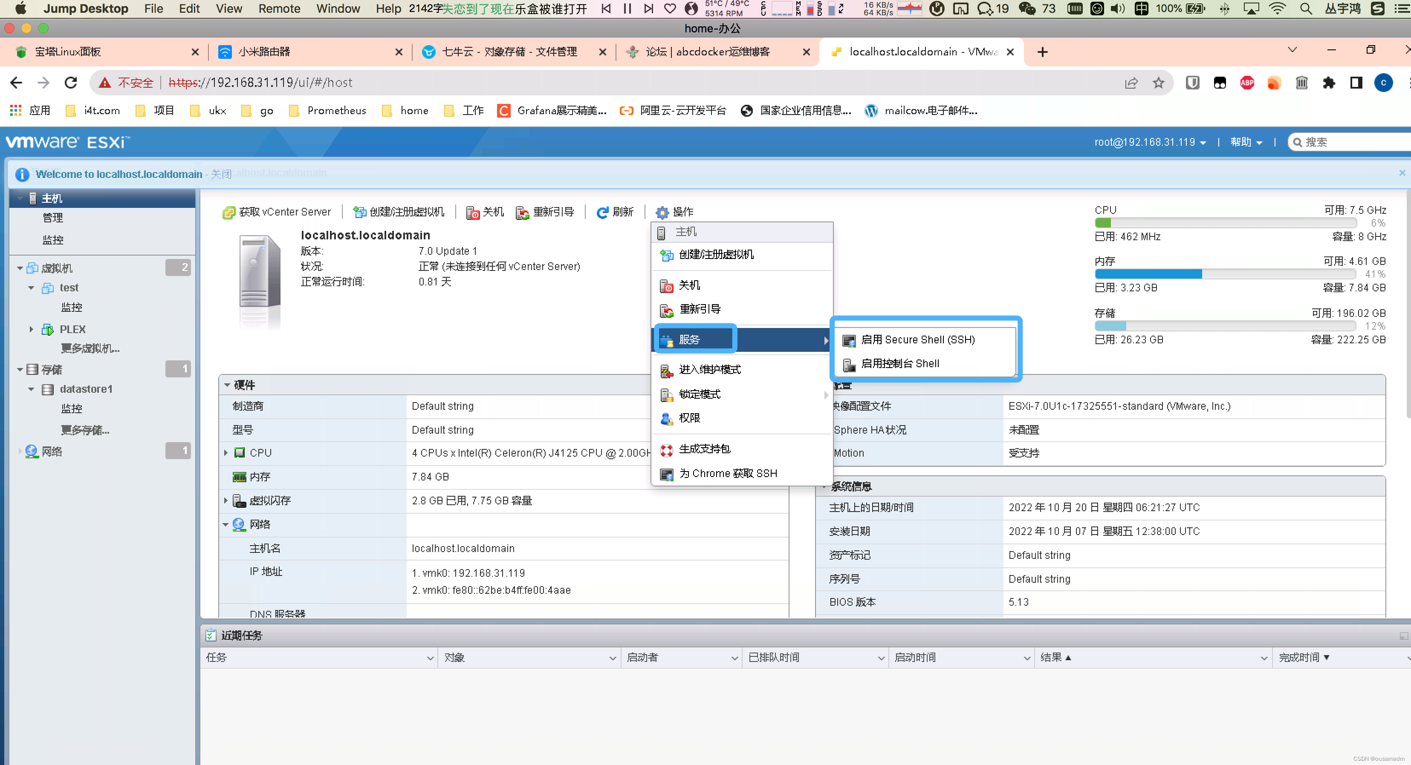Open the 帮助 help dropdown

[1246, 142]
